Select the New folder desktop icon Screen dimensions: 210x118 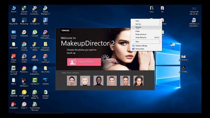point(45,69)
